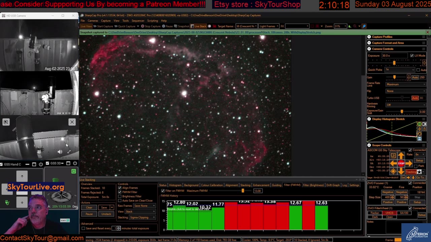Open the Frame Rate Limit dropdown
The height and width of the screenshot is (242, 431).
click(406, 84)
